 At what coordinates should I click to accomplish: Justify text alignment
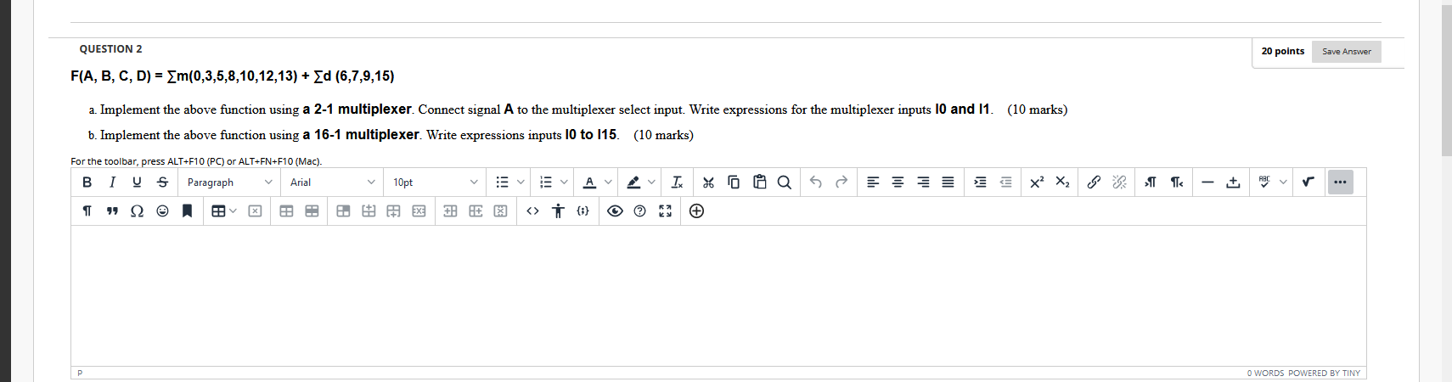pos(948,182)
